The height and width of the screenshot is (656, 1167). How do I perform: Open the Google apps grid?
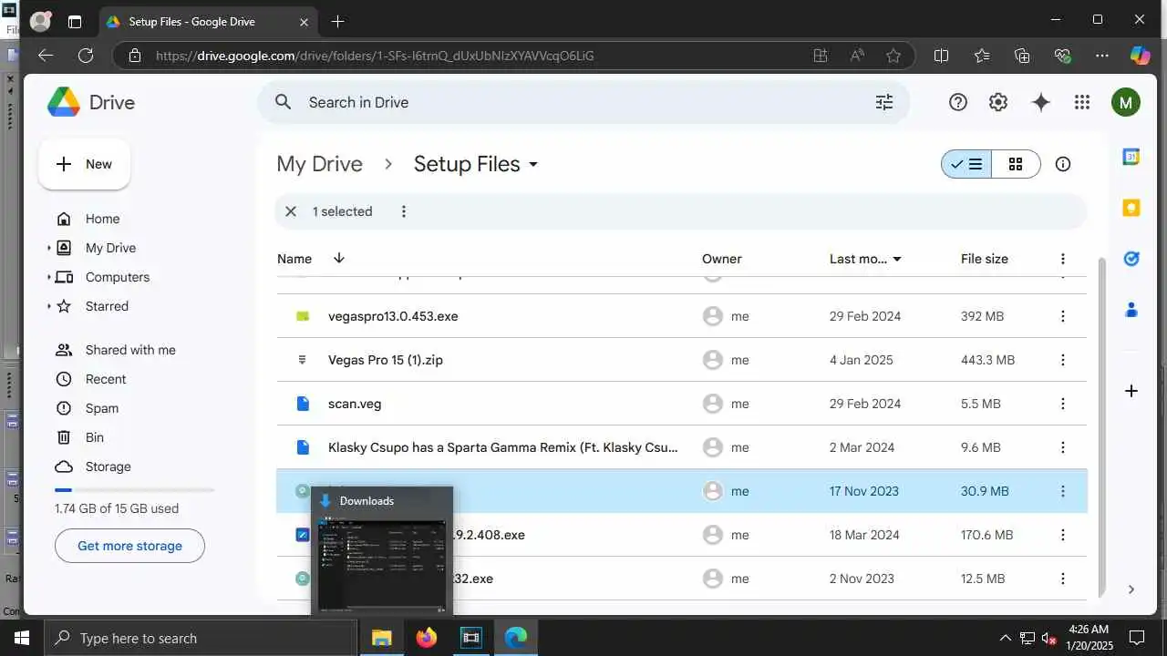[1082, 102]
